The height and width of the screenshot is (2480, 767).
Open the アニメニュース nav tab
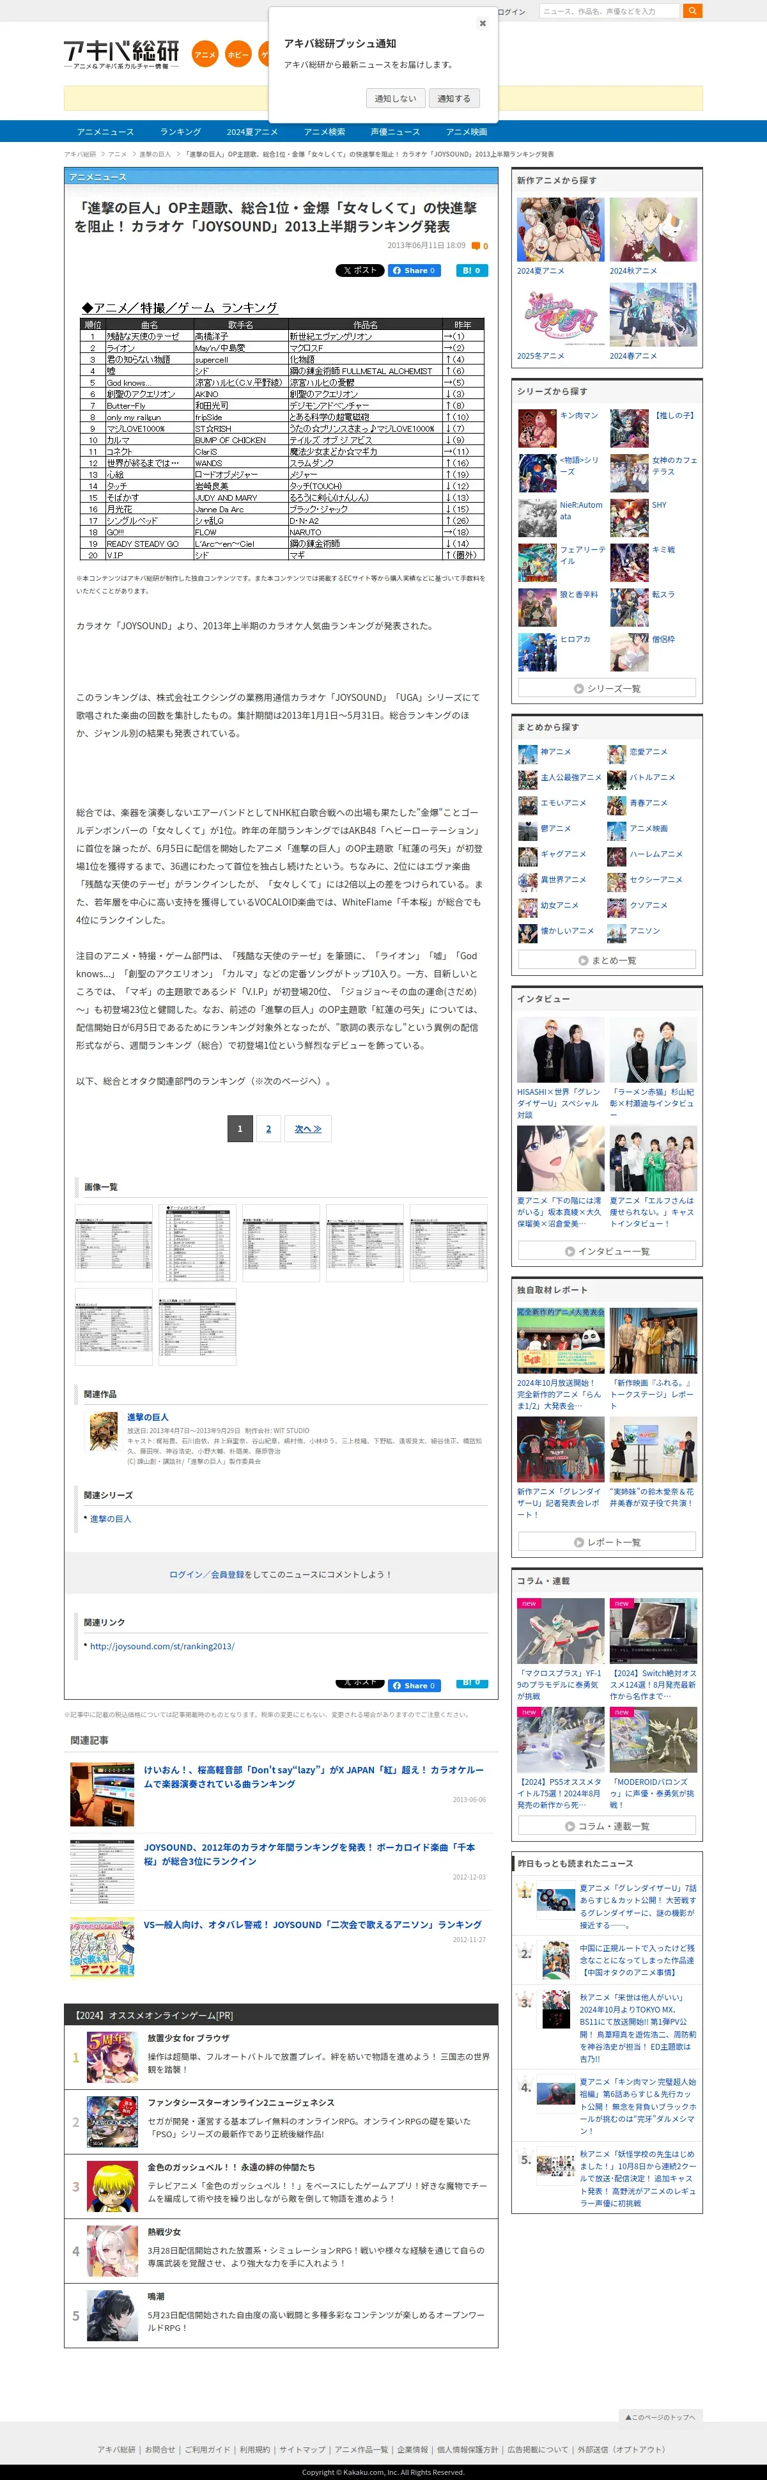(106, 132)
